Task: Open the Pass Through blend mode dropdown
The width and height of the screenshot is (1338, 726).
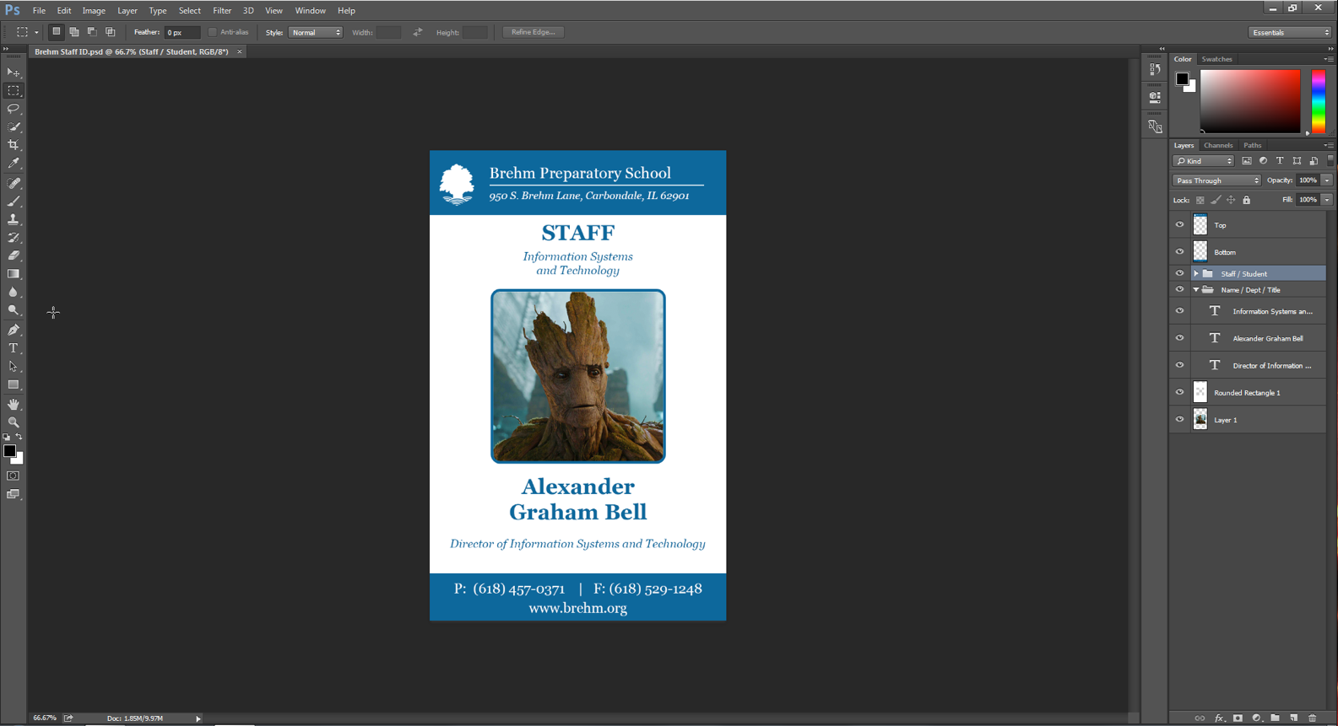Action: point(1216,180)
